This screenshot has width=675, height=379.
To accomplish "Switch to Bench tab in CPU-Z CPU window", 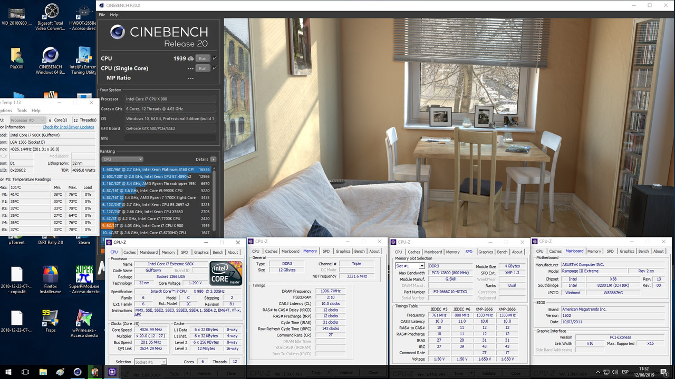I will pyautogui.click(x=218, y=252).
